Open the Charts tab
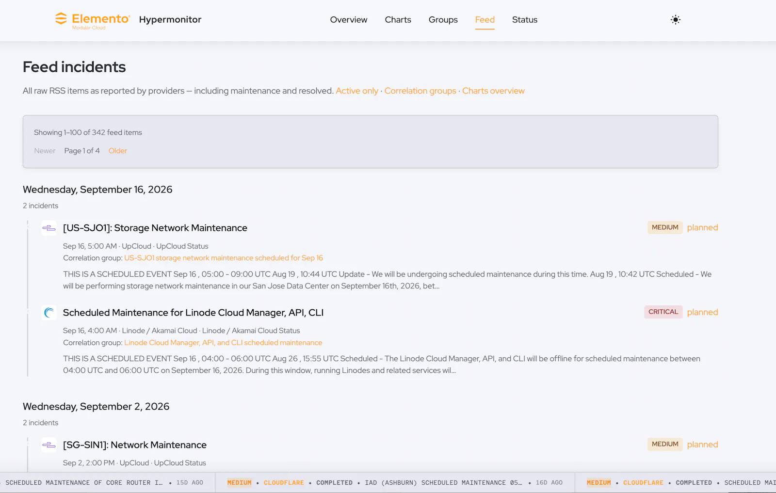 click(x=398, y=20)
